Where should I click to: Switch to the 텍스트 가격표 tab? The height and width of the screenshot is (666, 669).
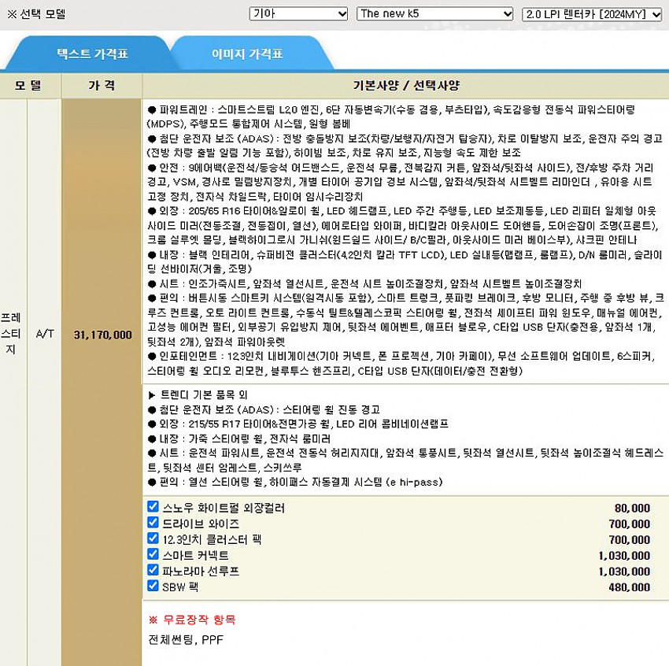pos(92,54)
